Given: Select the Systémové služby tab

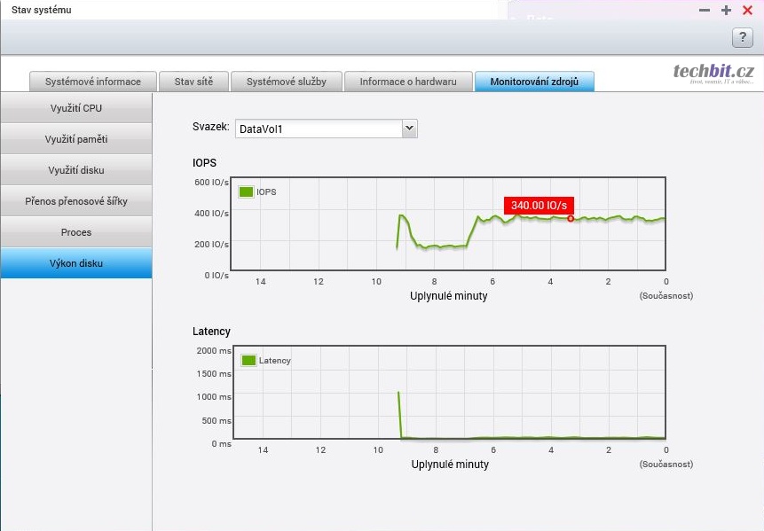Looking at the screenshot, I should (286, 82).
